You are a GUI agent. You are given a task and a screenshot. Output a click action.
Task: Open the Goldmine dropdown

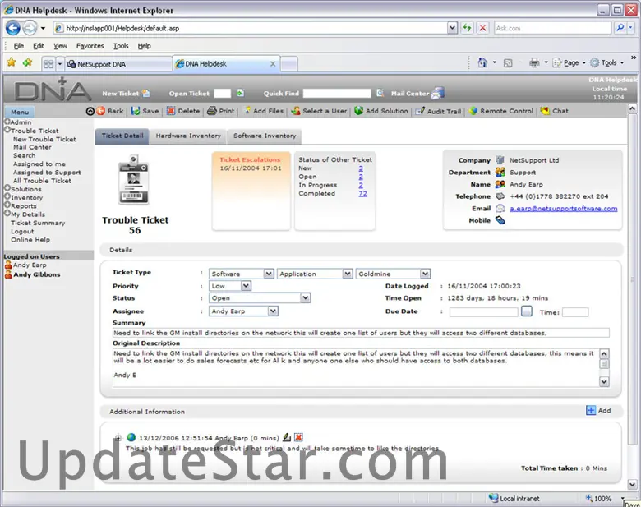click(x=425, y=274)
